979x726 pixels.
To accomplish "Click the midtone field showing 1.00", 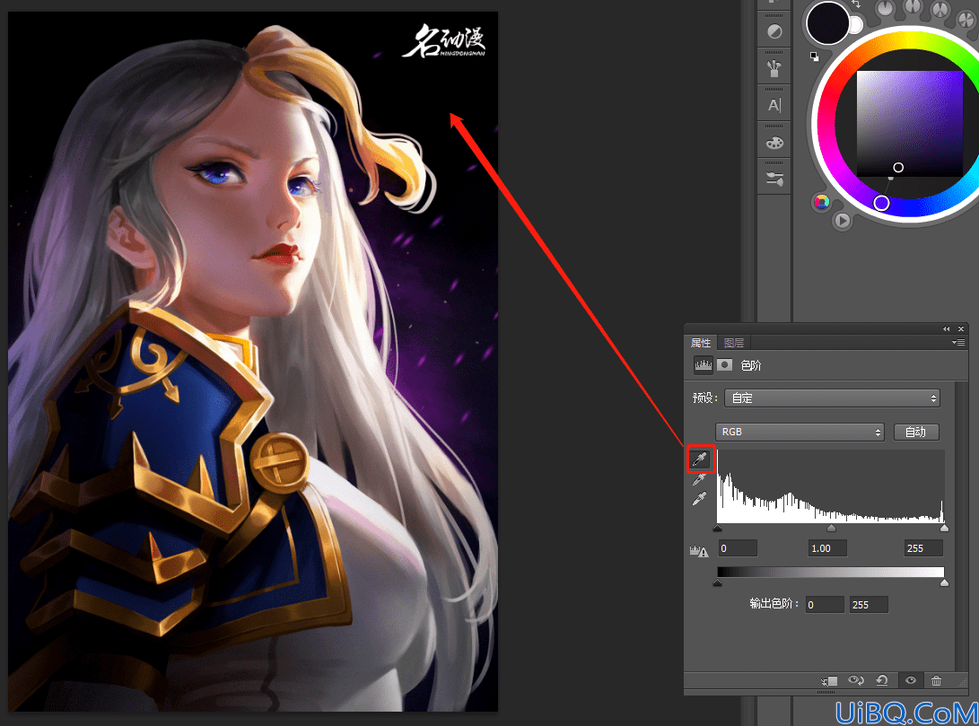I will coord(827,548).
